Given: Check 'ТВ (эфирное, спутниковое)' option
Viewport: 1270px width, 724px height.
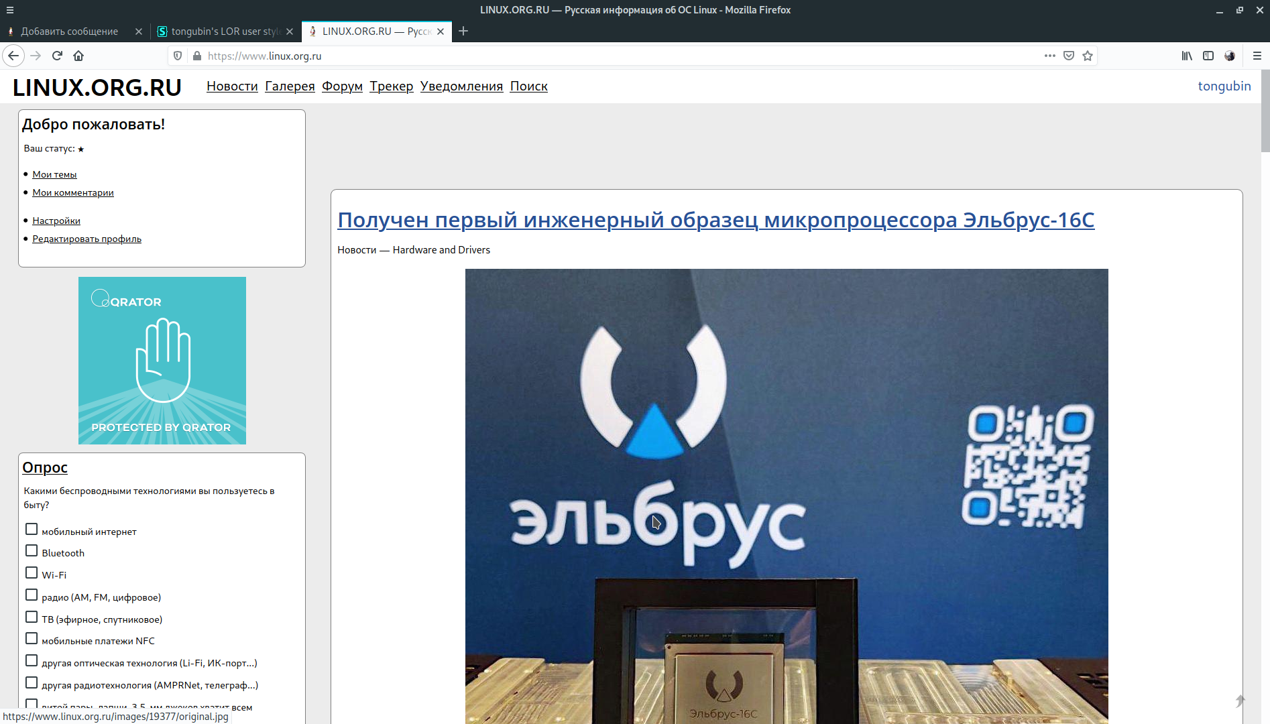Looking at the screenshot, I should point(32,617).
